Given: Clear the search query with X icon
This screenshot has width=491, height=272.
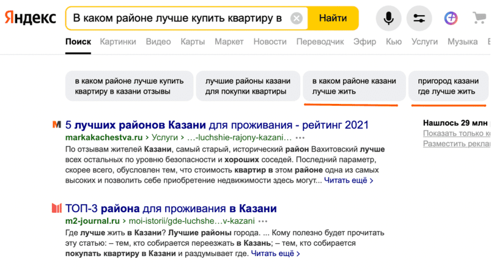Looking at the screenshot, I should (297, 18).
